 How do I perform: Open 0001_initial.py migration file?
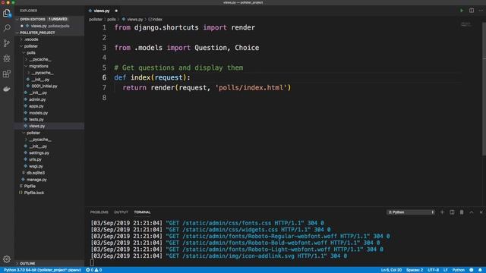(x=44, y=86)
